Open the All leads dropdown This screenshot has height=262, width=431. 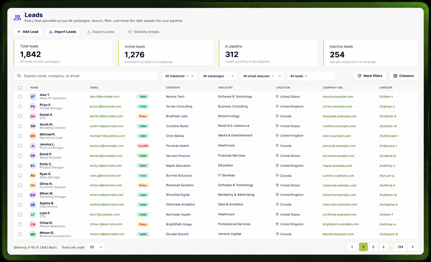pyautogui.click(x=311, y=76)
